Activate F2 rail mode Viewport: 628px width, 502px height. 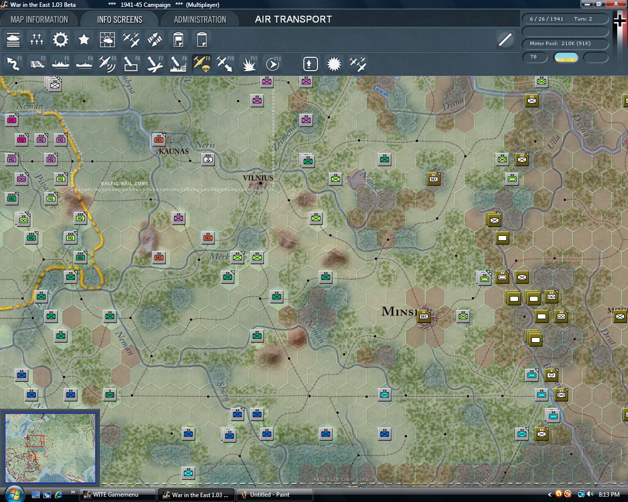click(37, 64)
